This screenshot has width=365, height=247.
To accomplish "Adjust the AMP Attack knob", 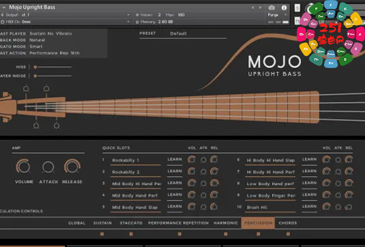I will coord(48,167).
